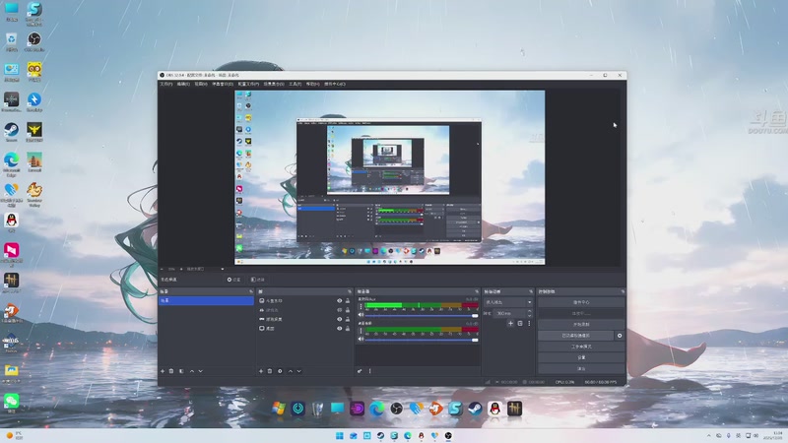Screen dimensions: 788x443
Task: Mute the second audio track speaker
Action: pos(361,339)
